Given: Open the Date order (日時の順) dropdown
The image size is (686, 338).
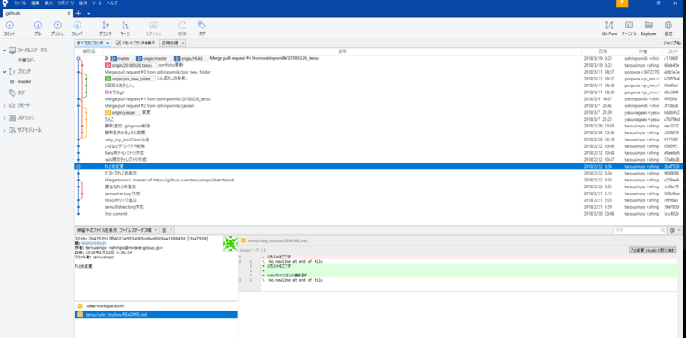Looking at the screenshot, I should [173, 44].
